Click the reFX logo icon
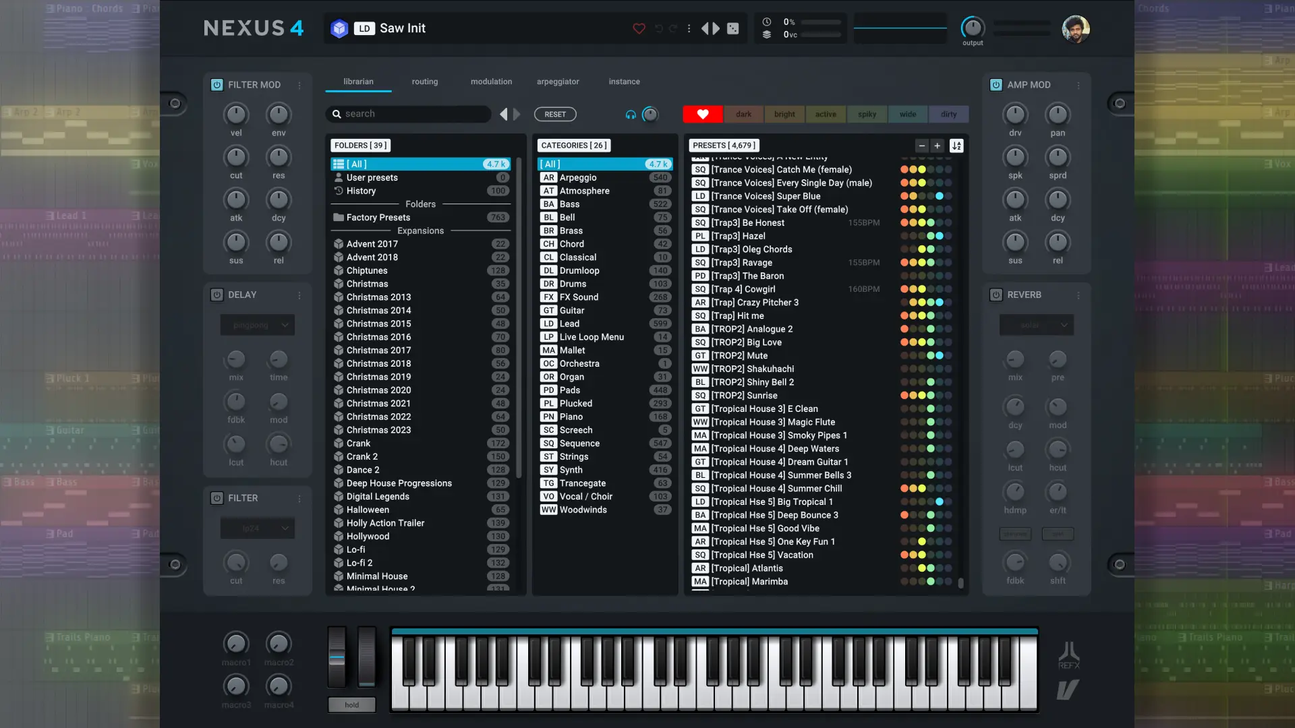1295x728 pixels. pyautogui.click(x=1069, y=655)
